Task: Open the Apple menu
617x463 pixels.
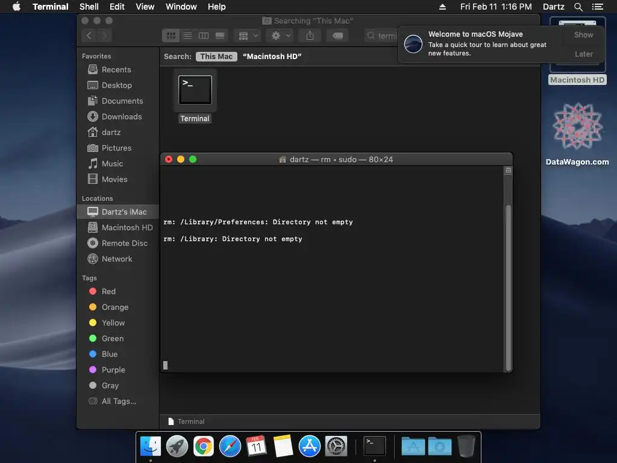Action: tap(16, 7)
